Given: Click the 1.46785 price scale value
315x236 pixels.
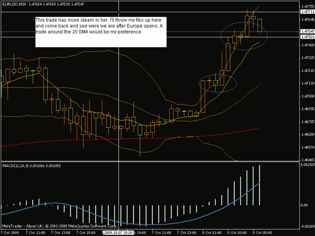Looking at the screenshot, I should [x=308, y=122].
